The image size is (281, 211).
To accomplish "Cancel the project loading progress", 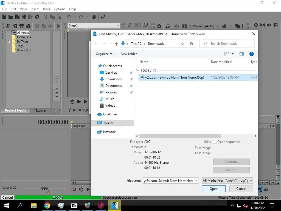I will 7,197.
